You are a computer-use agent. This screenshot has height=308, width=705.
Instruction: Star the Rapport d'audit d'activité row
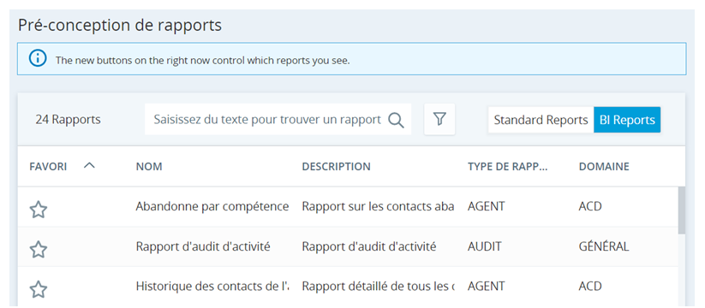click(39, 249)
